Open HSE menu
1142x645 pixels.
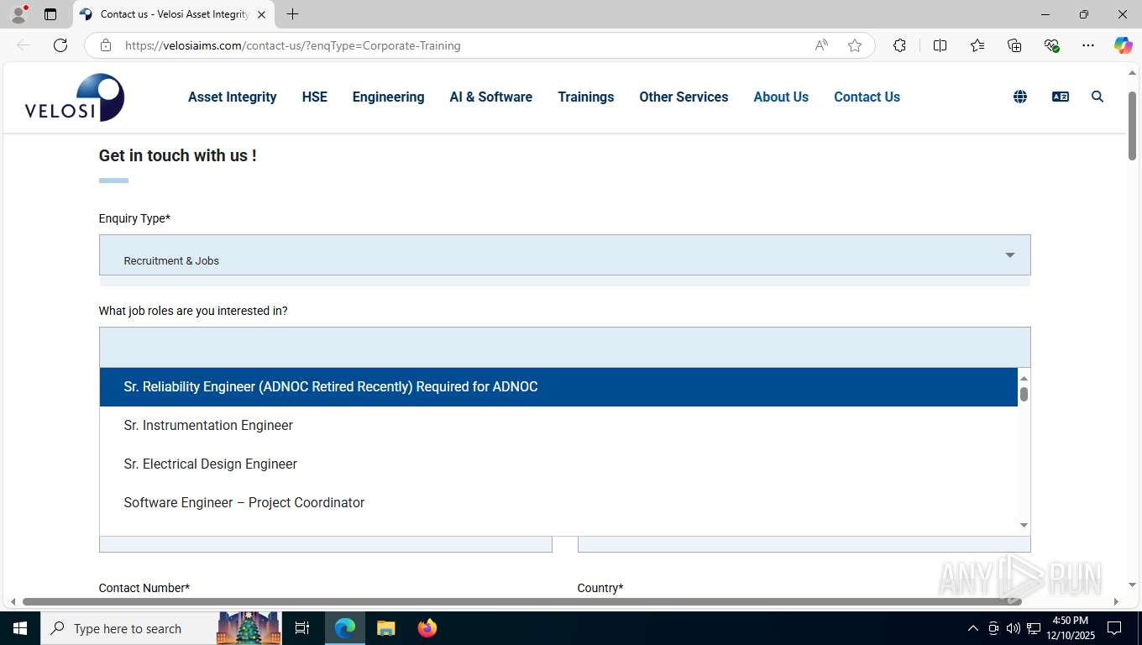[x=315, y=97]
